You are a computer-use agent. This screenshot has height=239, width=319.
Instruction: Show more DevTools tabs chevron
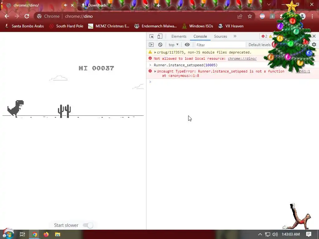click(x=235, y=36)
